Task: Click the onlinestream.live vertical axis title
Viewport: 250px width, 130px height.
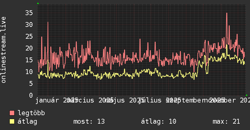Action: click(x=3, y=50)
